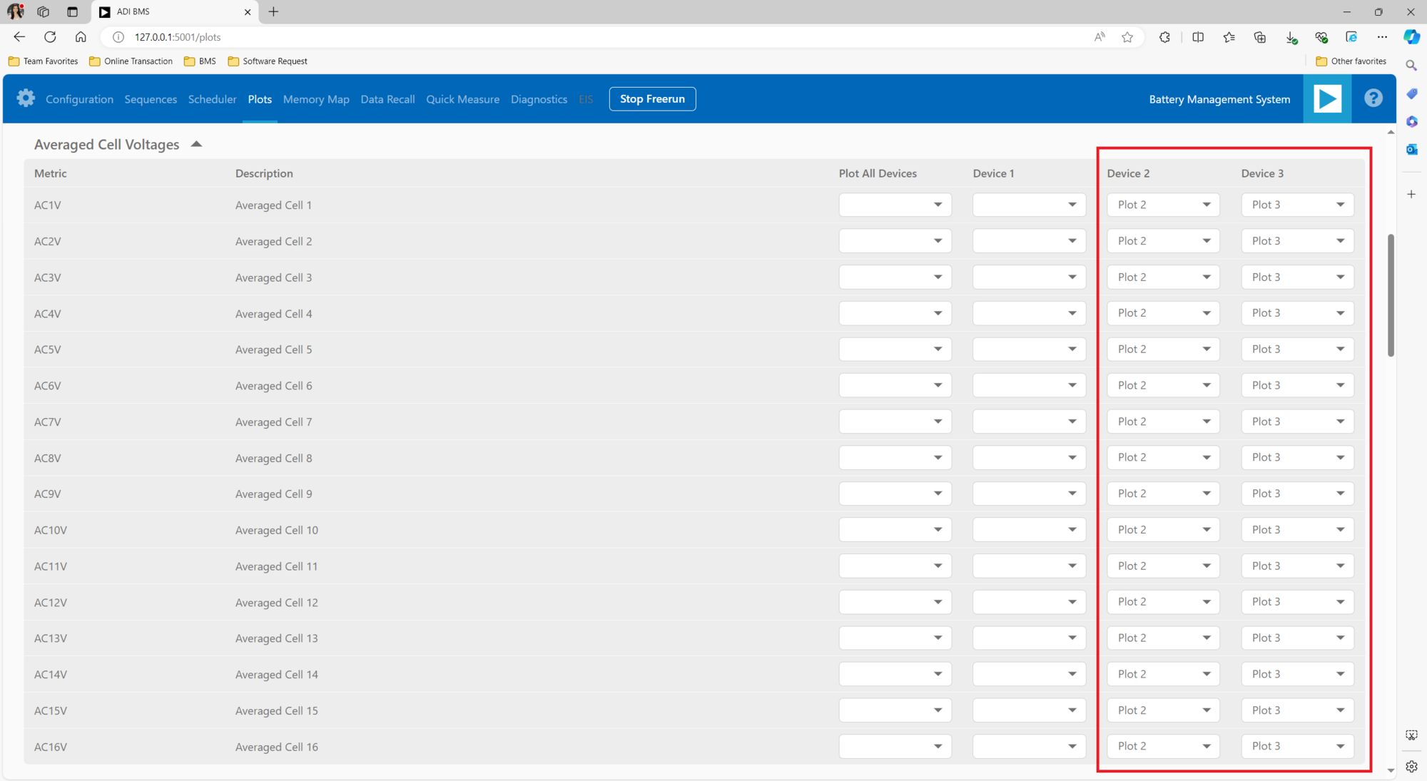Image resolution: width=1427 pixels, height=781 pixels.
Task: Open the Collections icon
Action: [1260, 37]
